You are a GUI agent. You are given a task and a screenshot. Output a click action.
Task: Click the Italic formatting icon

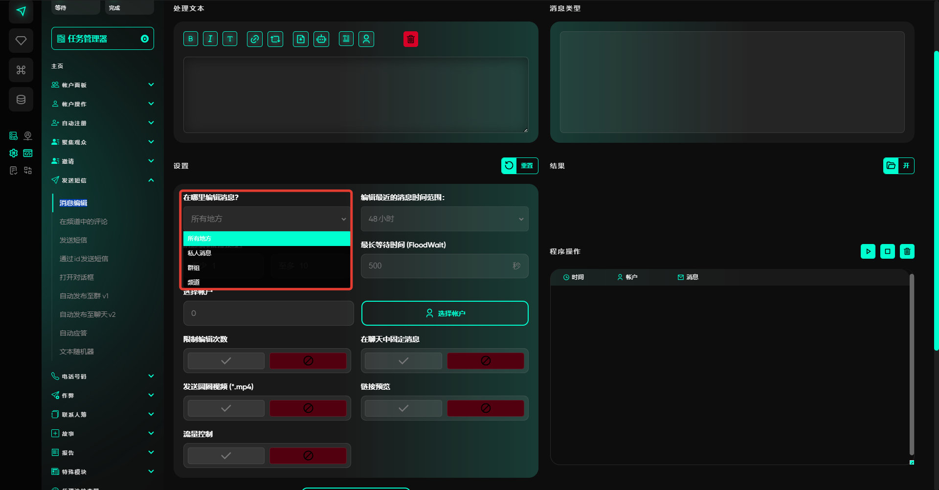210,39
